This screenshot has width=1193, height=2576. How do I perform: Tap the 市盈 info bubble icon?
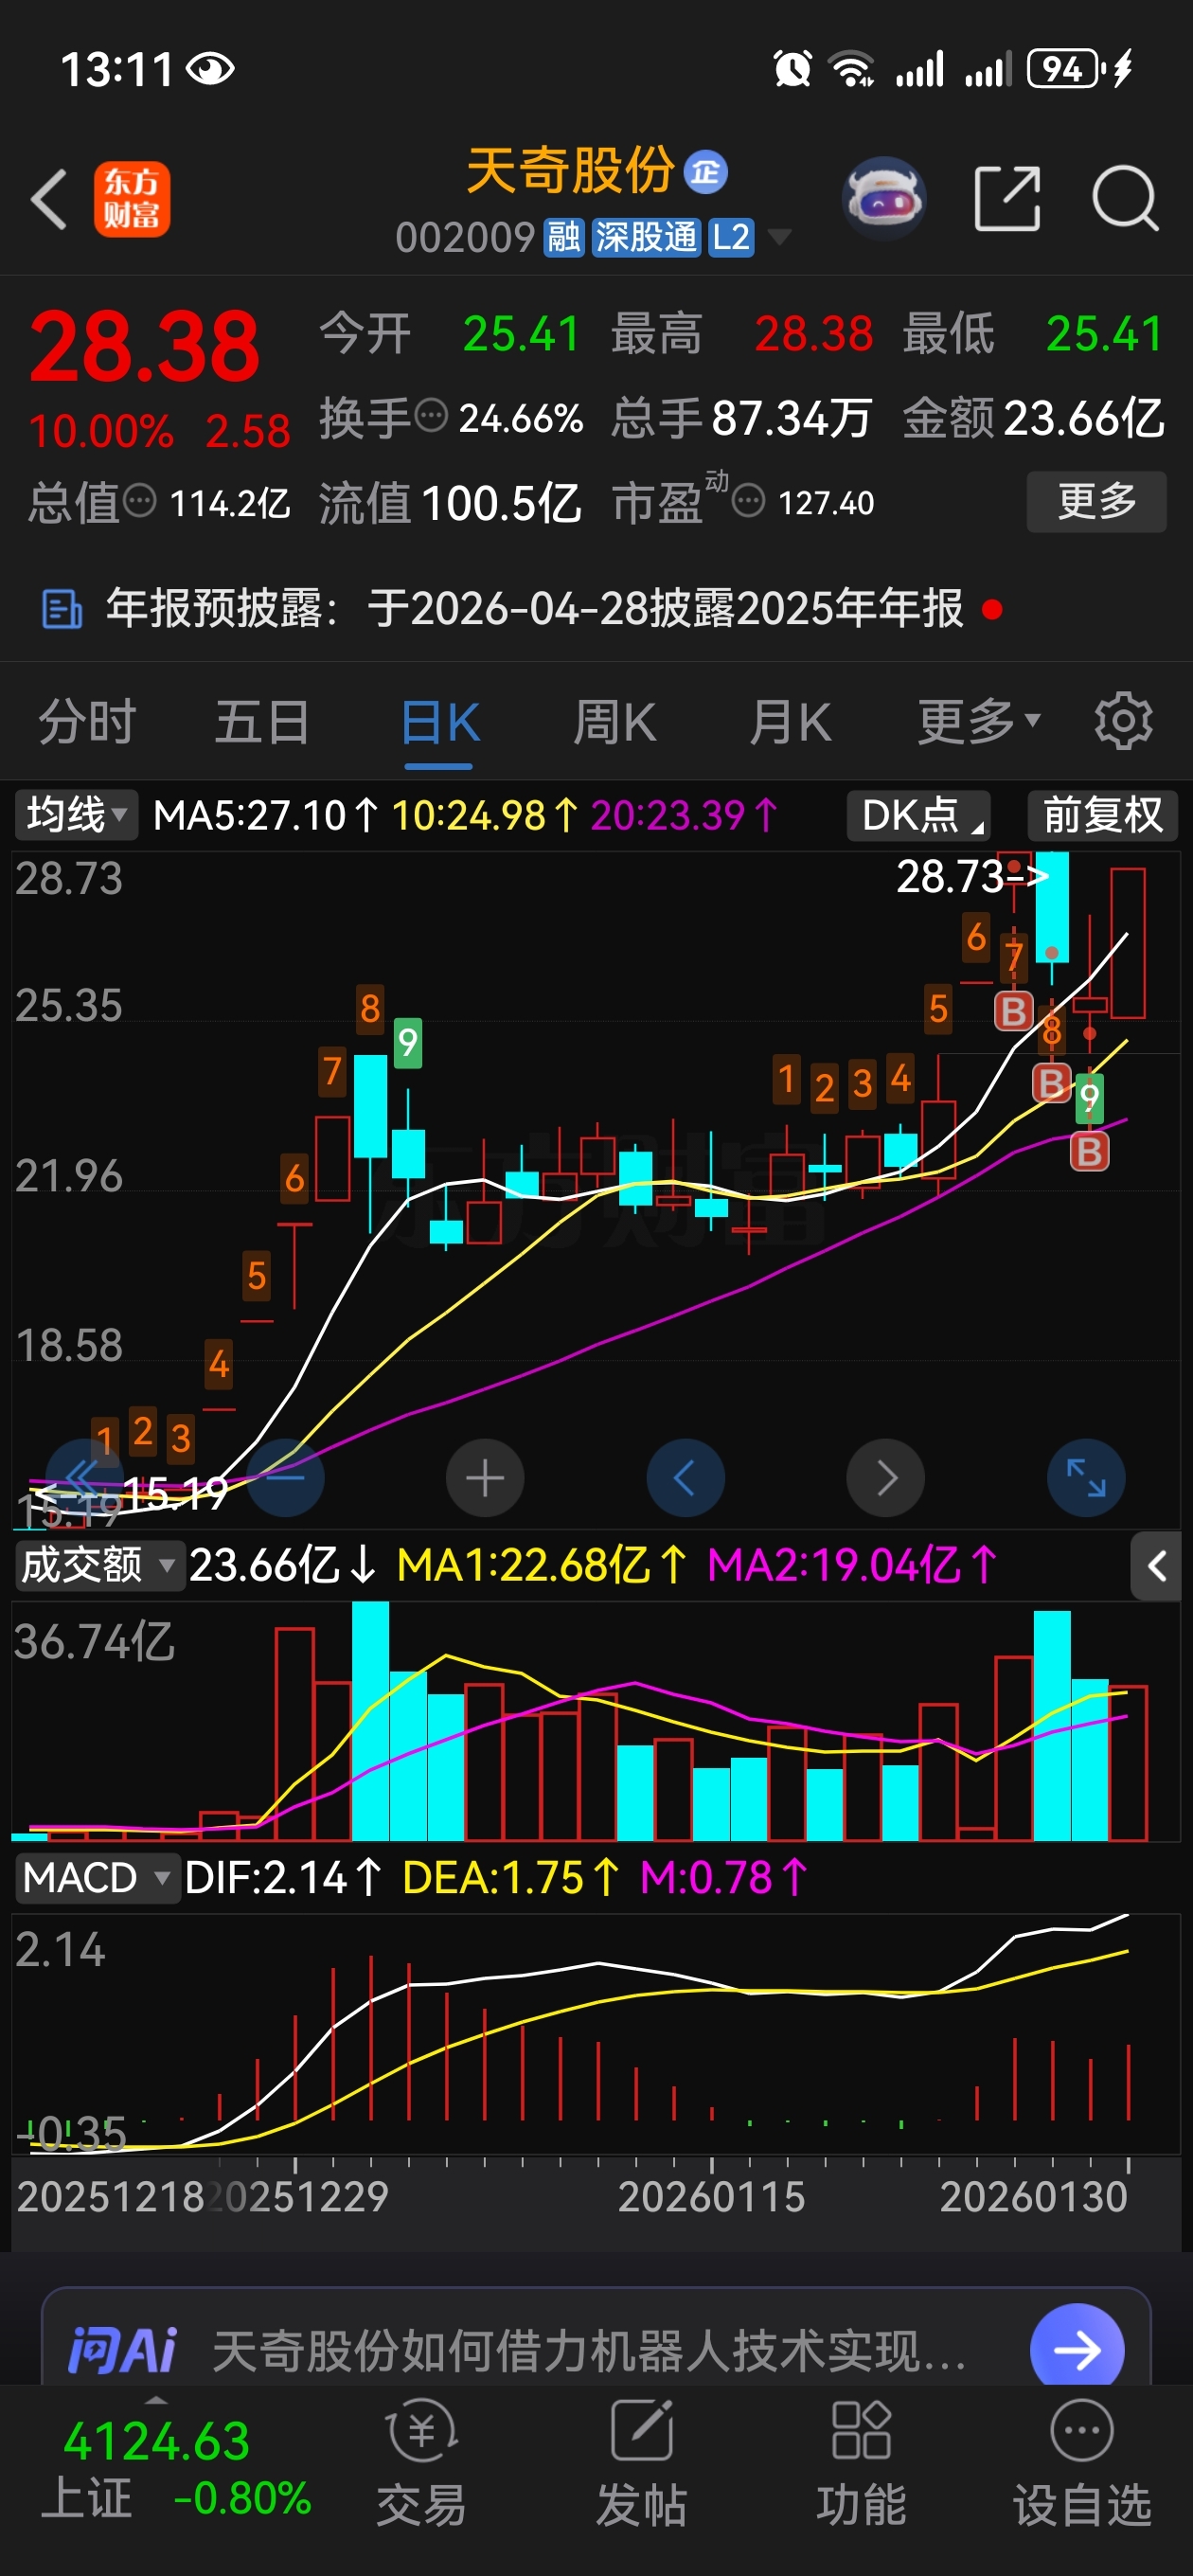click(x=748, y=500)
